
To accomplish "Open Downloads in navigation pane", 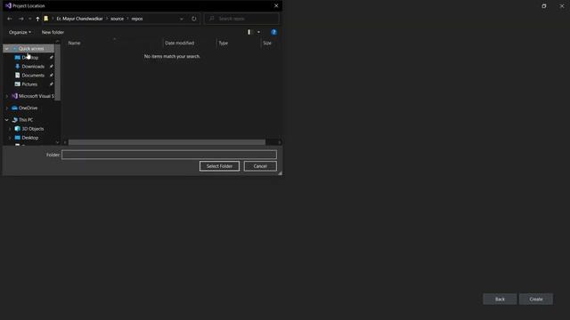I will click(x=33, y=67).
